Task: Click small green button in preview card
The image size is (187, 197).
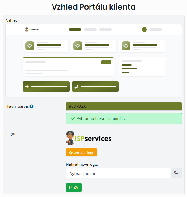Action: click(106, 62)
